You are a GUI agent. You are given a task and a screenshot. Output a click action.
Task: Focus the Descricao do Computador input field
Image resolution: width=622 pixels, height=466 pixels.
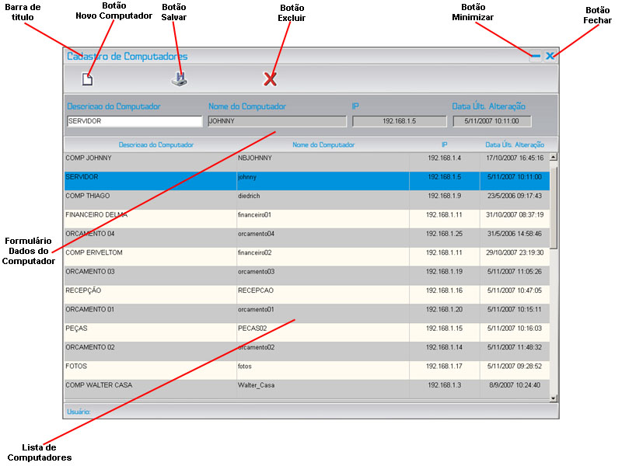point(135,121)
